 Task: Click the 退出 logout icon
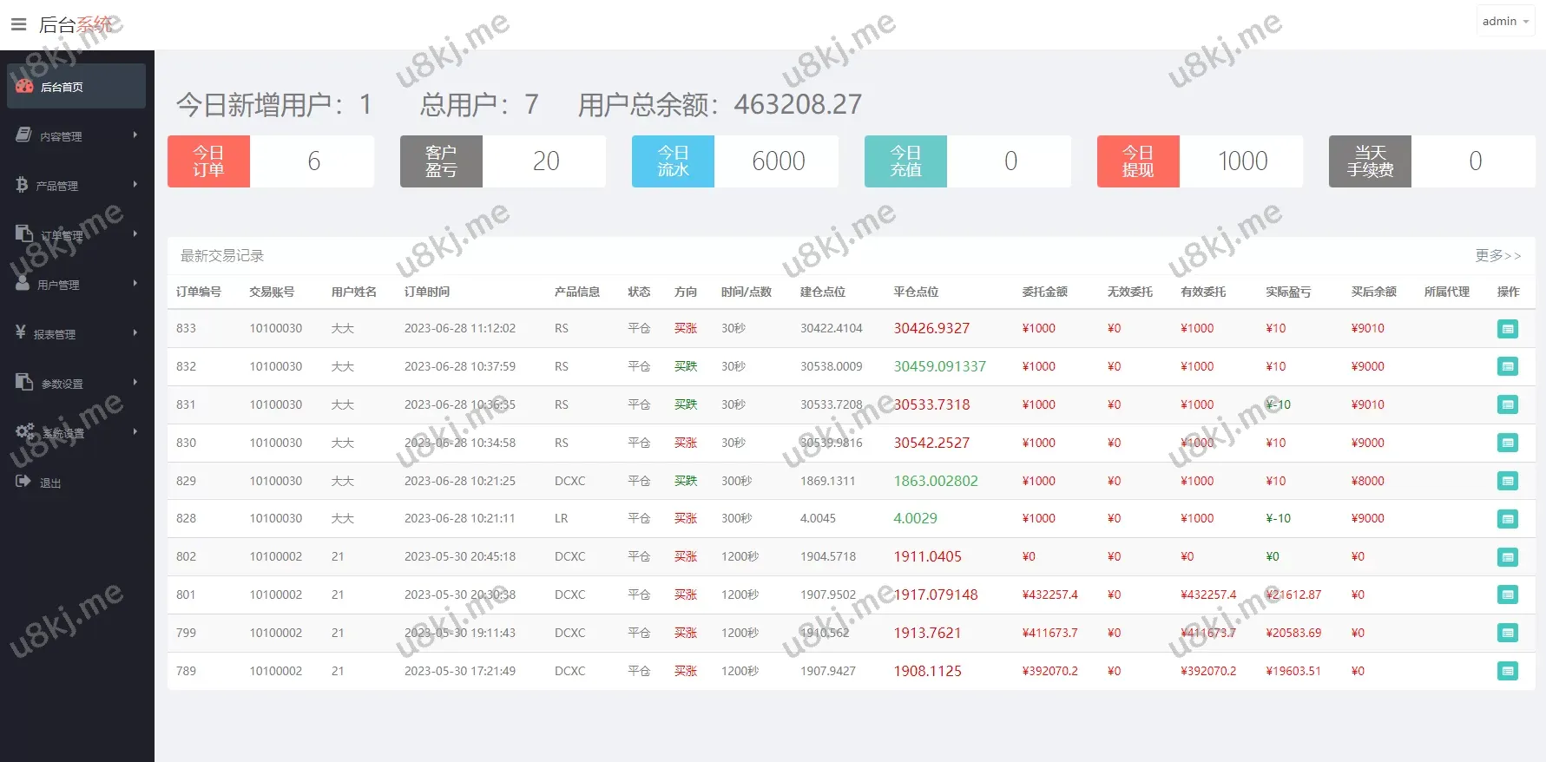[23, 482]
